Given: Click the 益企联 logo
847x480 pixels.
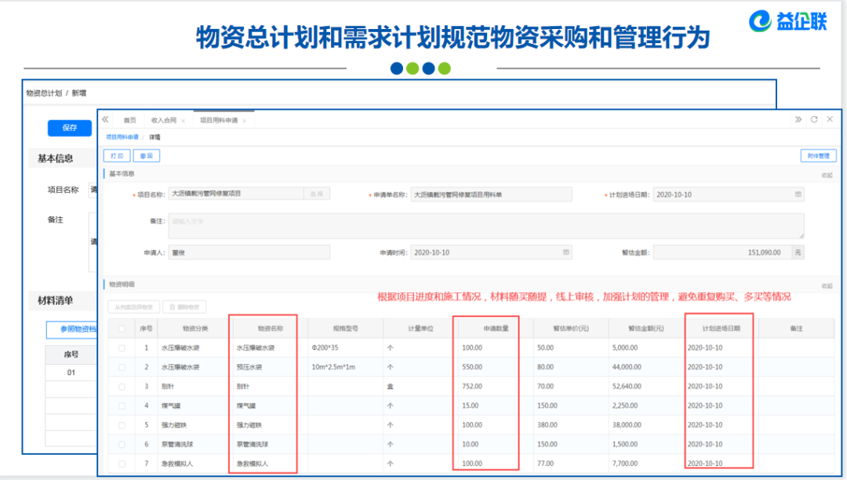Looking at the screenshot, I should 788,21.
